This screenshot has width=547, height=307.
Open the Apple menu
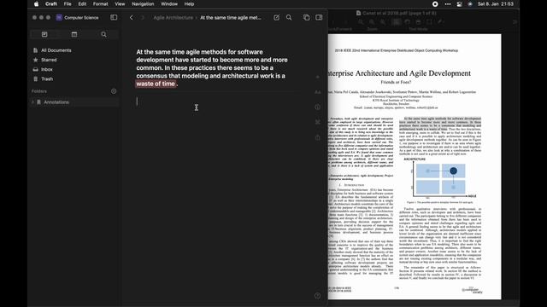coord(36,4)
